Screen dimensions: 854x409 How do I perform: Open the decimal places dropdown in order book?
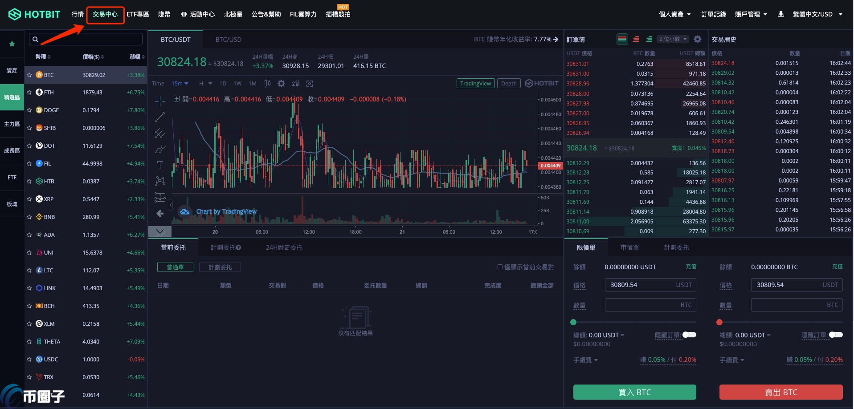coord(673,39)
